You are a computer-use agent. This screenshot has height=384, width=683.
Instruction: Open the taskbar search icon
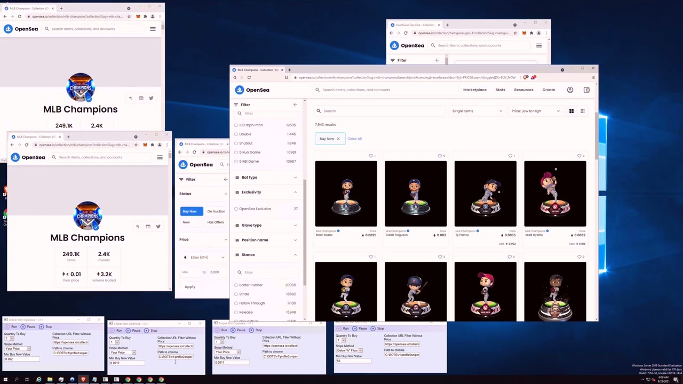click(x=17, y=380)
